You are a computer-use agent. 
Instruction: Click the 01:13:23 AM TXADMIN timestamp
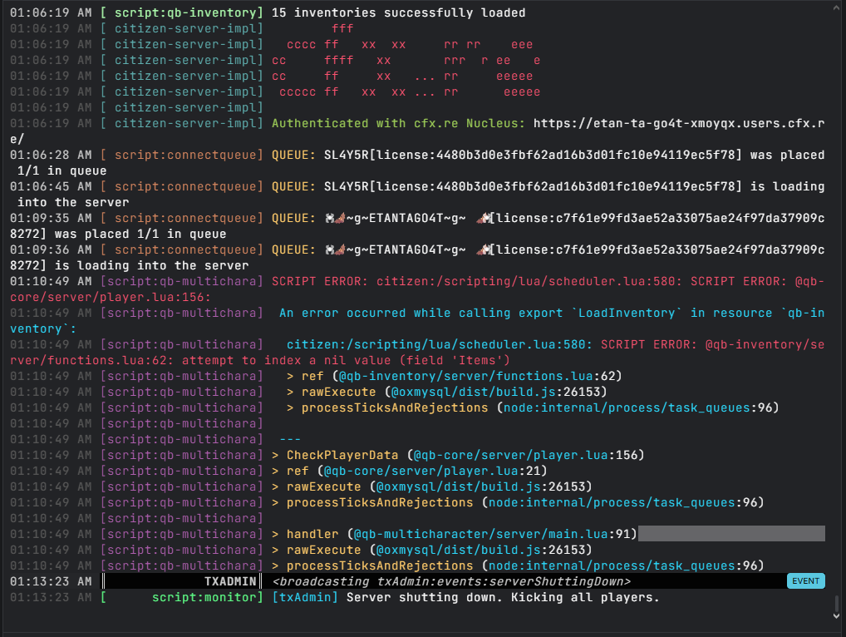[51, 581]
